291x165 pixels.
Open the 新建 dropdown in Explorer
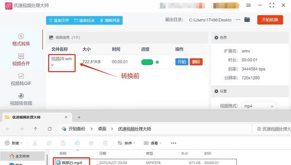tap(14, 143)
